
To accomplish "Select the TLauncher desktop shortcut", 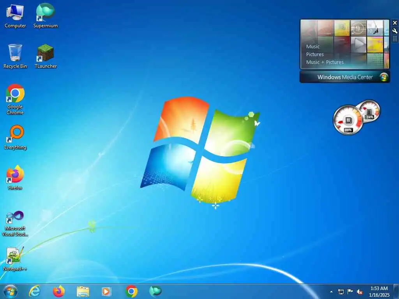I will pyautogui.click(x=46, y=56).
